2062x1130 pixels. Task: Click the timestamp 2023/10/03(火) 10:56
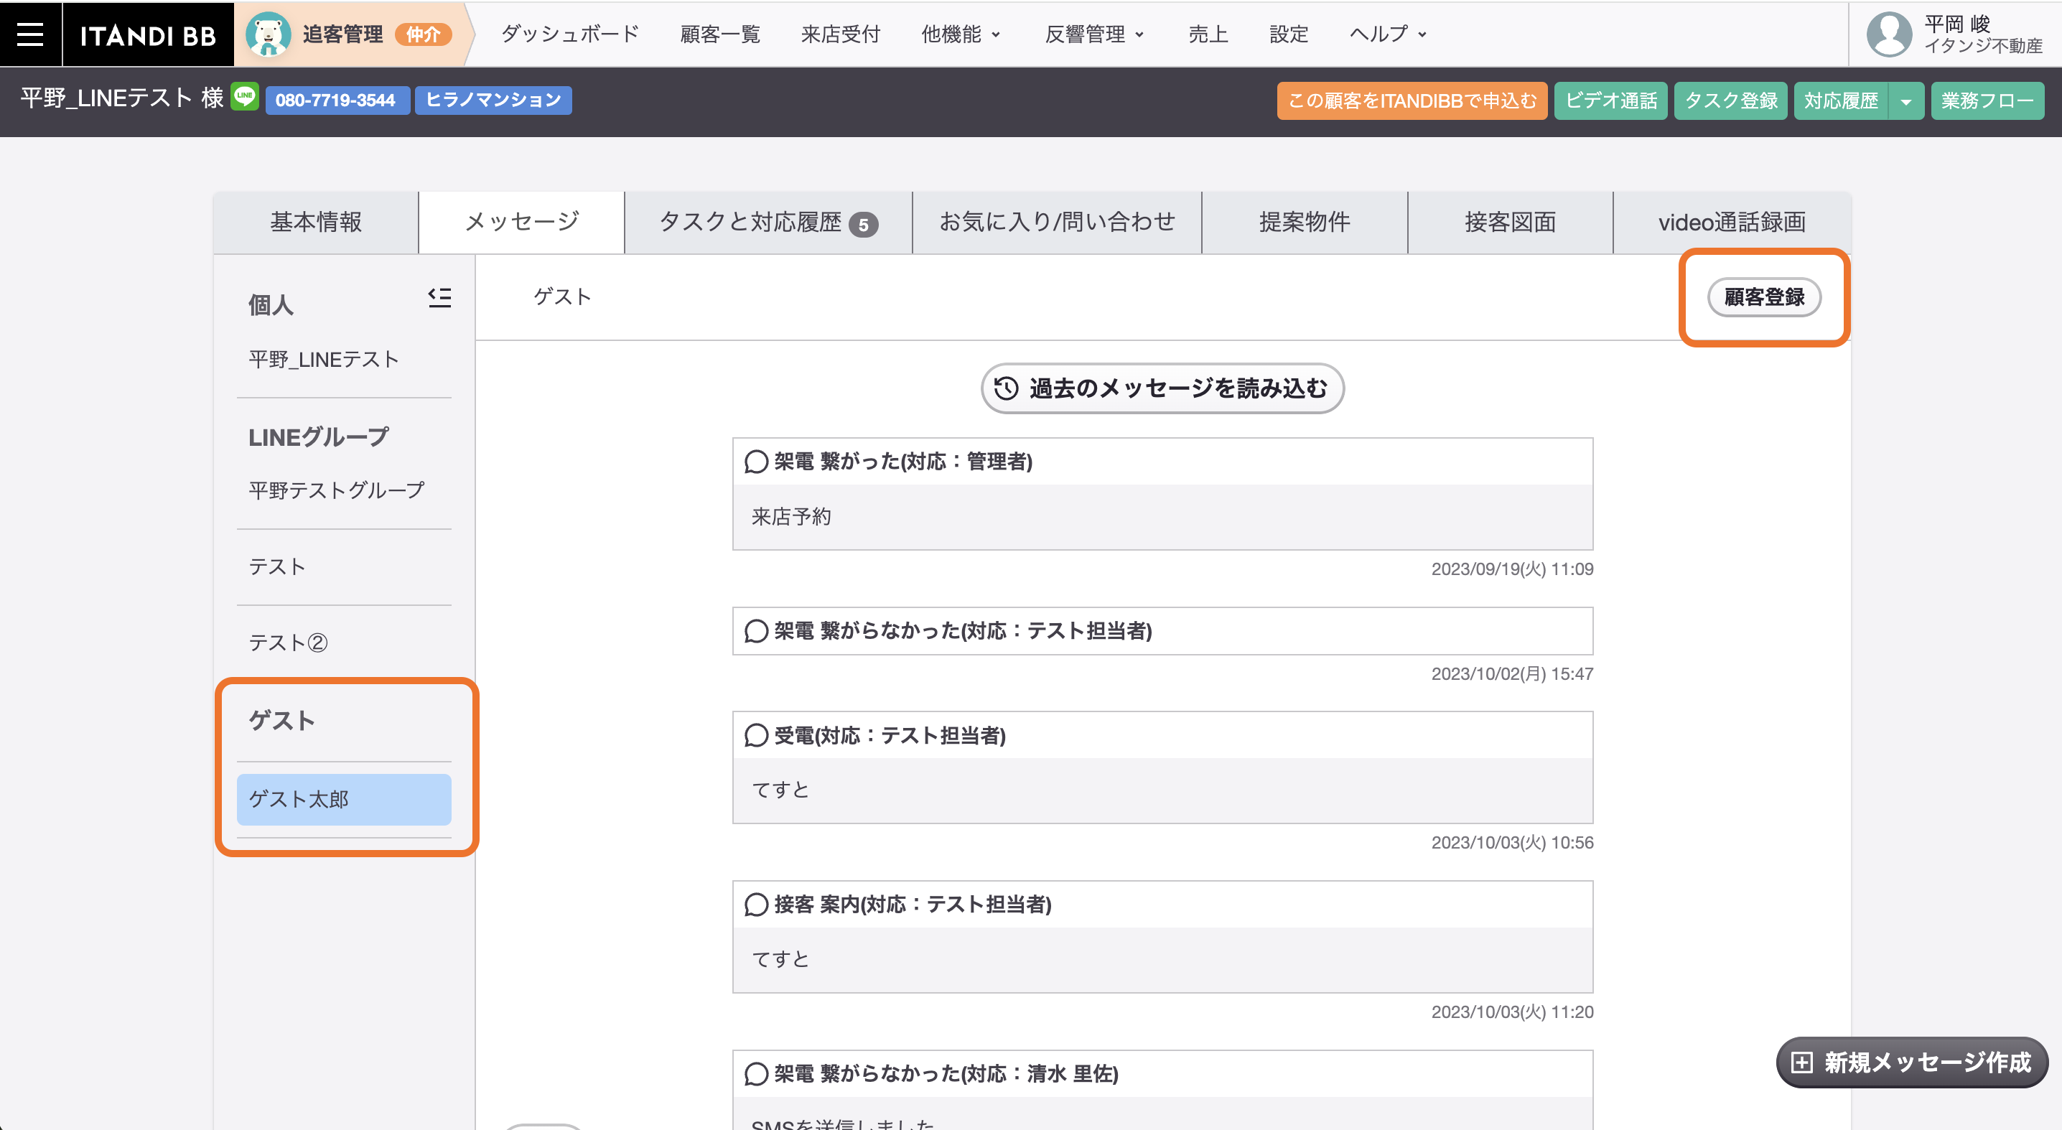pyautogui.click(x=1512, y=844)
